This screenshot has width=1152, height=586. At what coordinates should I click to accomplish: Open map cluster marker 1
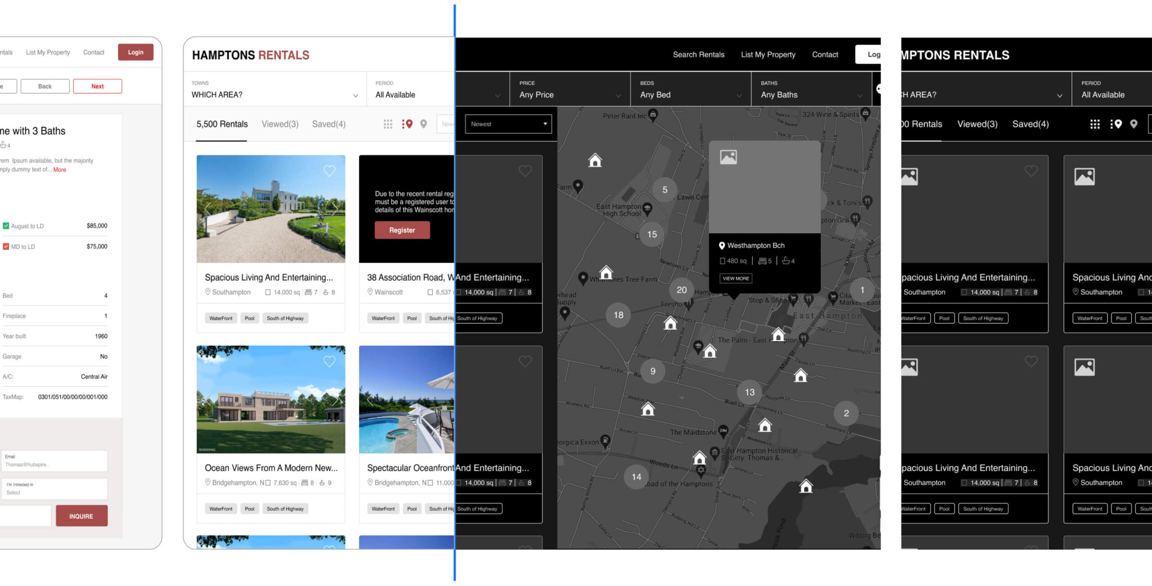point(862,290)
